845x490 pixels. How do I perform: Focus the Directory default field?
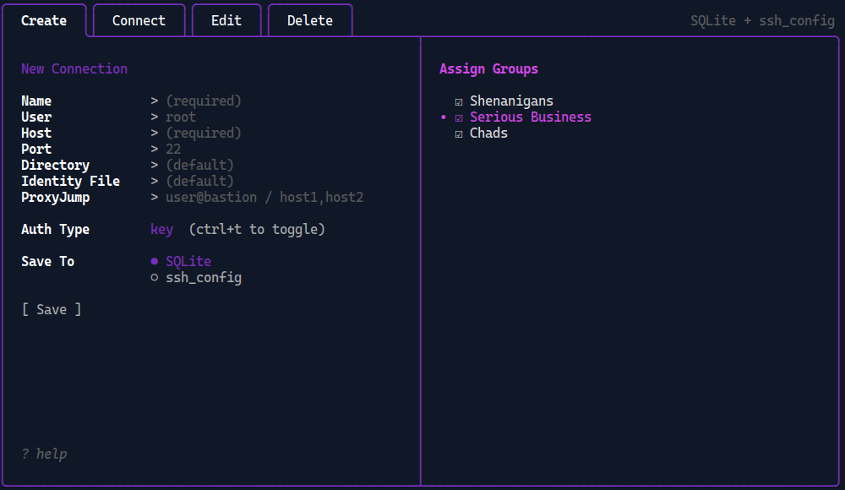tap(199, 165)
